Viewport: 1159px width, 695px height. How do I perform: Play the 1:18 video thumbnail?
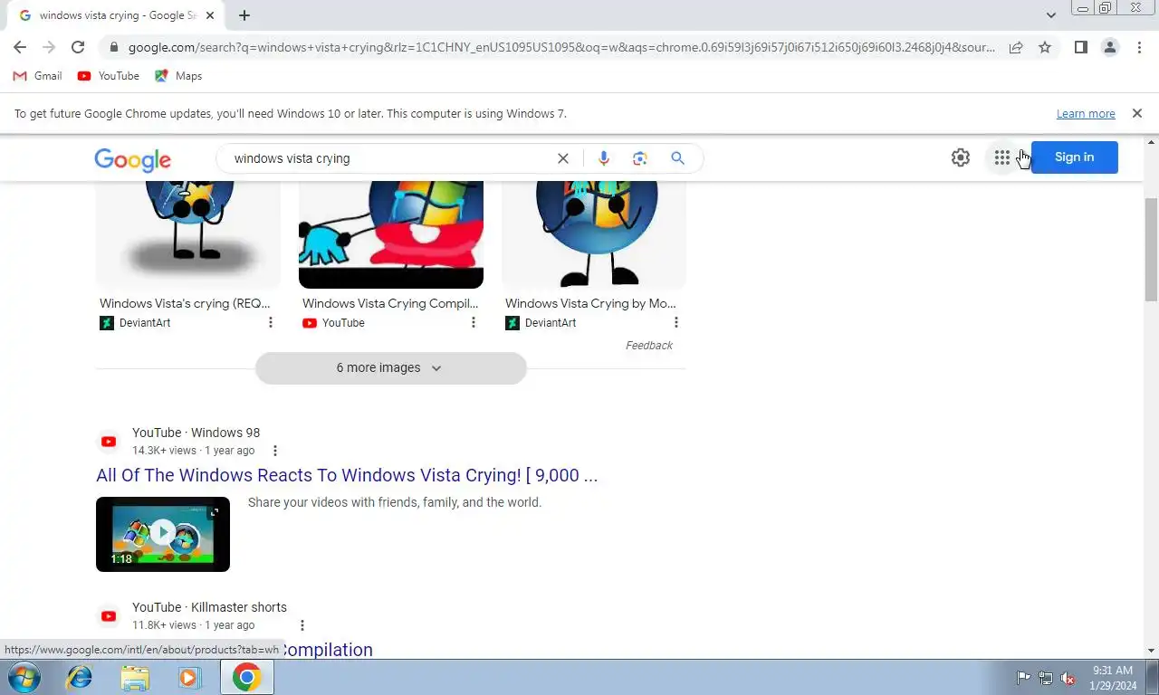pos(163,534)
